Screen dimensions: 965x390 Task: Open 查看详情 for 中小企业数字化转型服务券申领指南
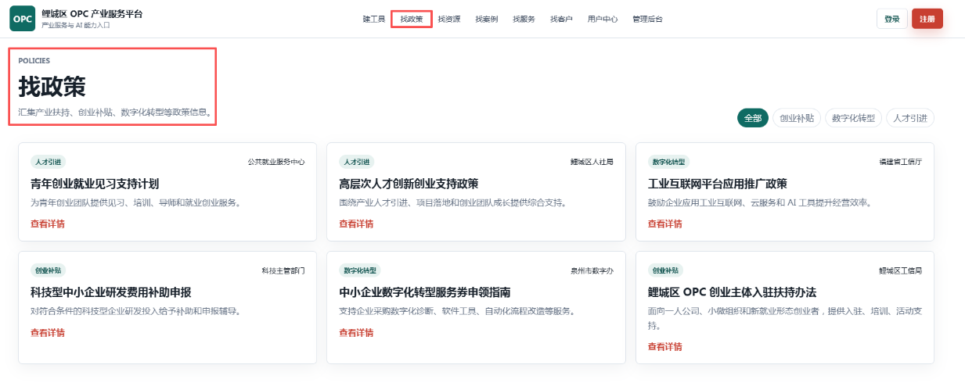point(356,333)
